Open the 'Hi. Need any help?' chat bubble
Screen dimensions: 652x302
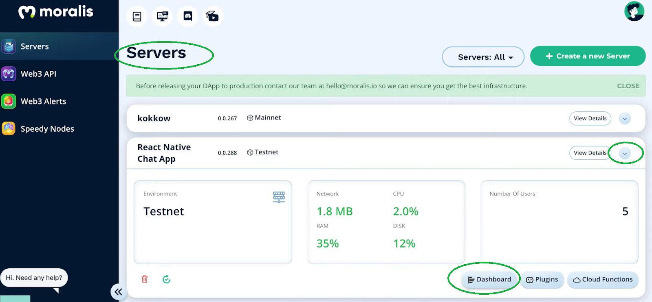34,278
